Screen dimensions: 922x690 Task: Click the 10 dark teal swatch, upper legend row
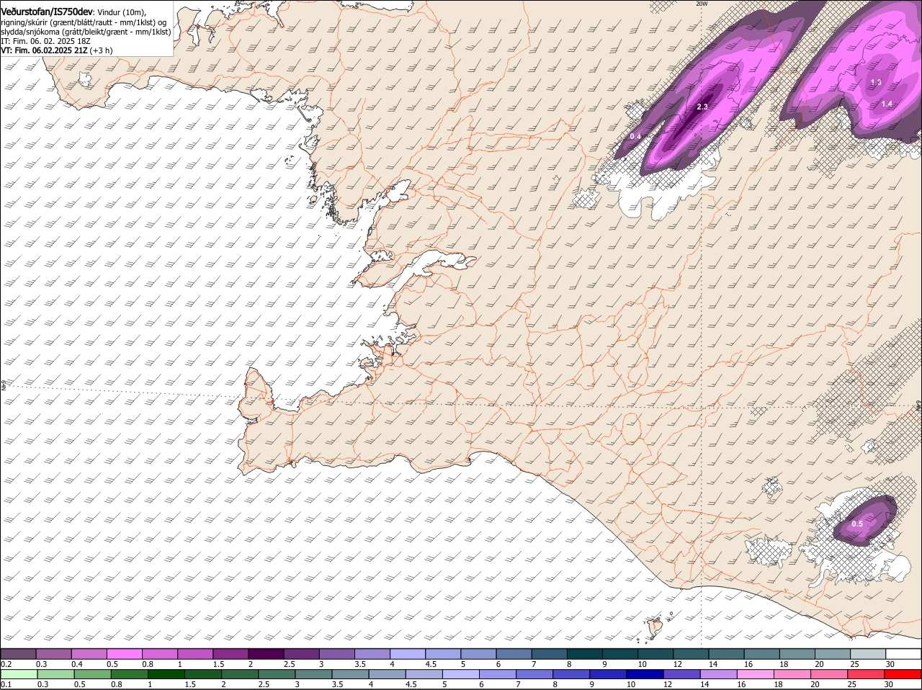[x=655, y=653]
